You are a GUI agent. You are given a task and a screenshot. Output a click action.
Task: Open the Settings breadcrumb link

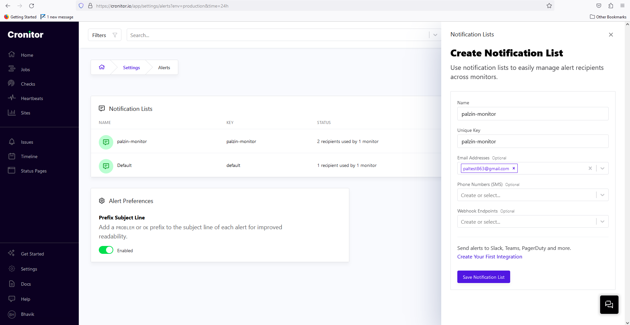tap(131, 68)
